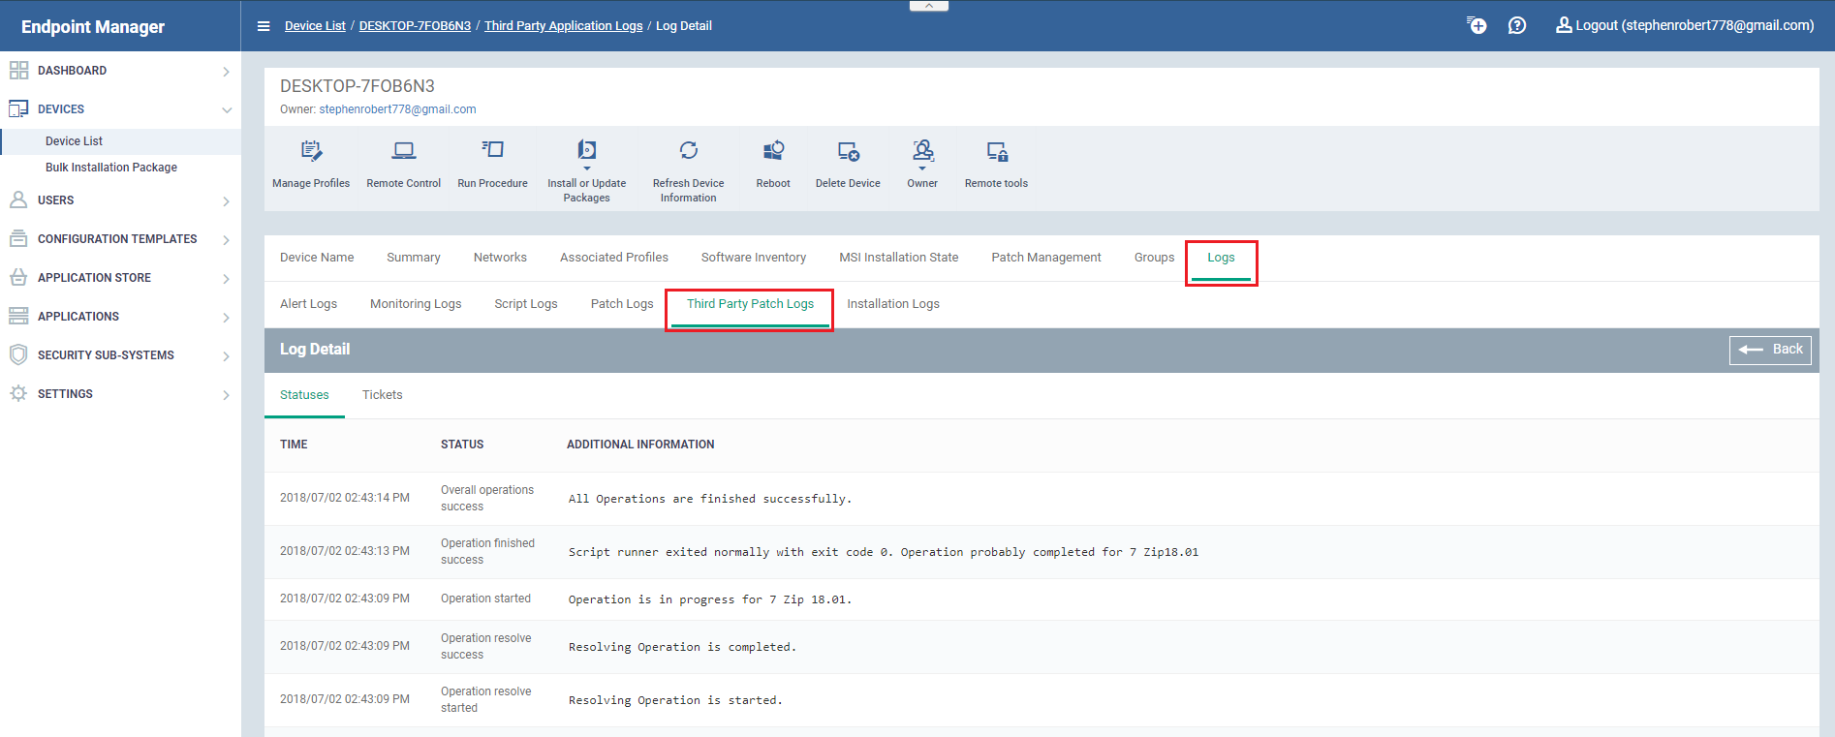The image size is (1835, 737).
Task: Refresh Device Information icon
Action: pyautogui.click(x=689, y=150)
